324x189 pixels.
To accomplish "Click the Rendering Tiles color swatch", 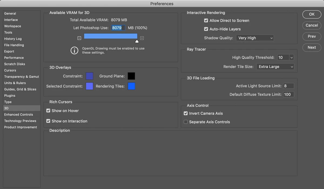I will 131,86.
